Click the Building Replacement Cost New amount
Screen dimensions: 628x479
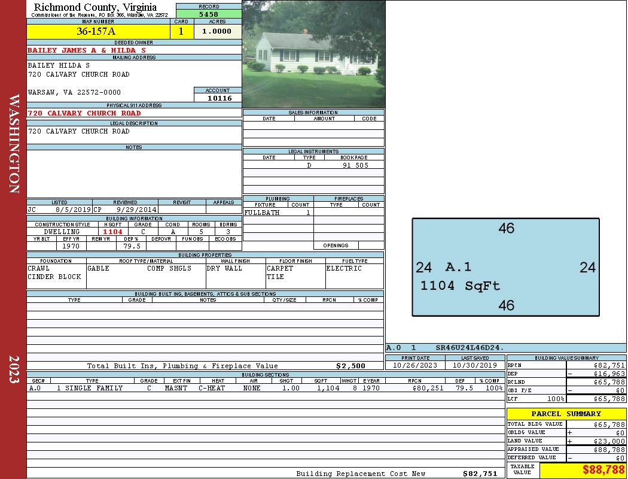(480, 474)
